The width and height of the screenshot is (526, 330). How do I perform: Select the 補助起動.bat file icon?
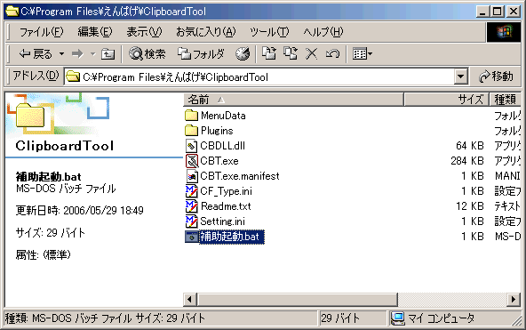click(191, 237)
